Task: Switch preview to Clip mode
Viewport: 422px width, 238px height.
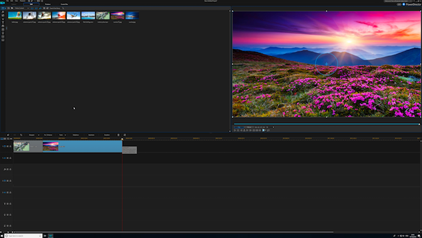Action: point(239,127)
